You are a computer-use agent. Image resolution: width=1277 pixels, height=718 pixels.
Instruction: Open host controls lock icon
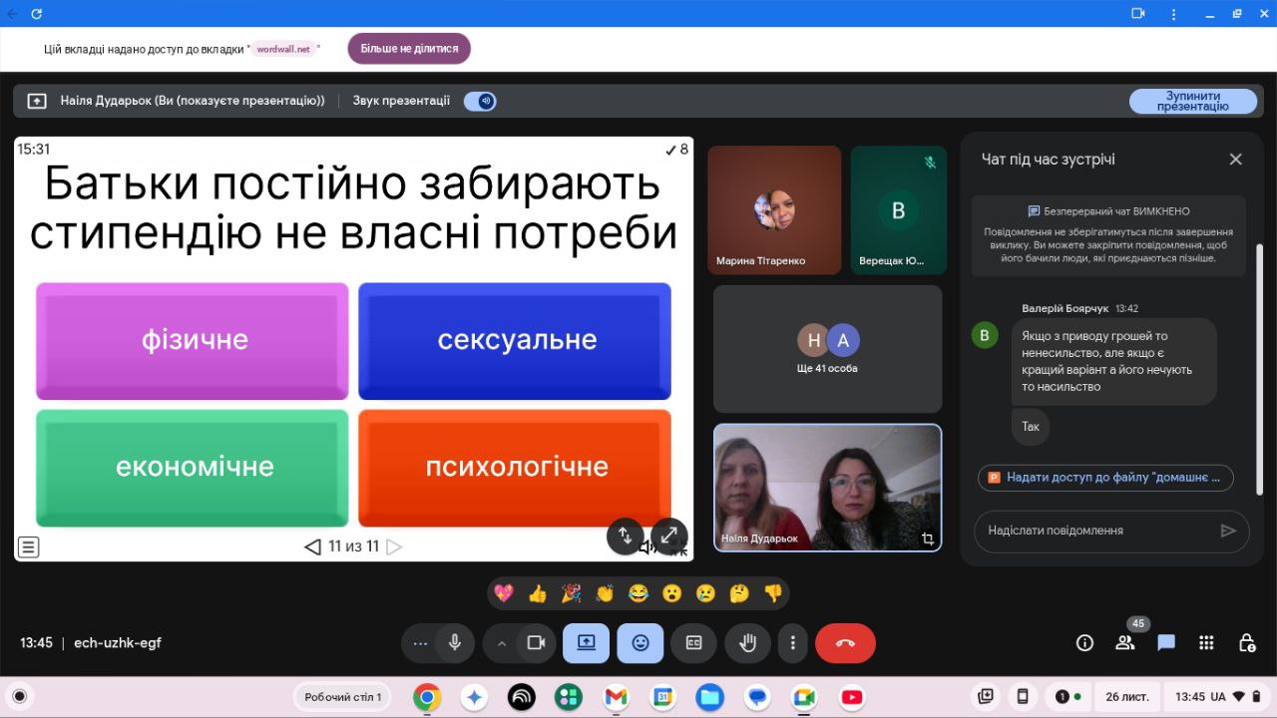[1246, 643]
